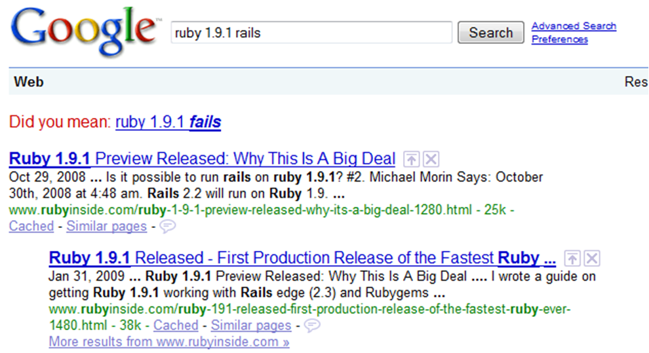The image size is (649, 353).
Task: Click the Search button
Action: coord(491,33)
